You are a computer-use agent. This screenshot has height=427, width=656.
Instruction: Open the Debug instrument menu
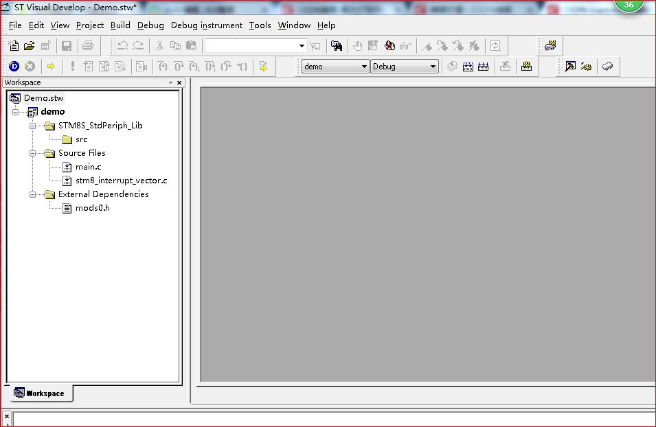coord(206,25)
